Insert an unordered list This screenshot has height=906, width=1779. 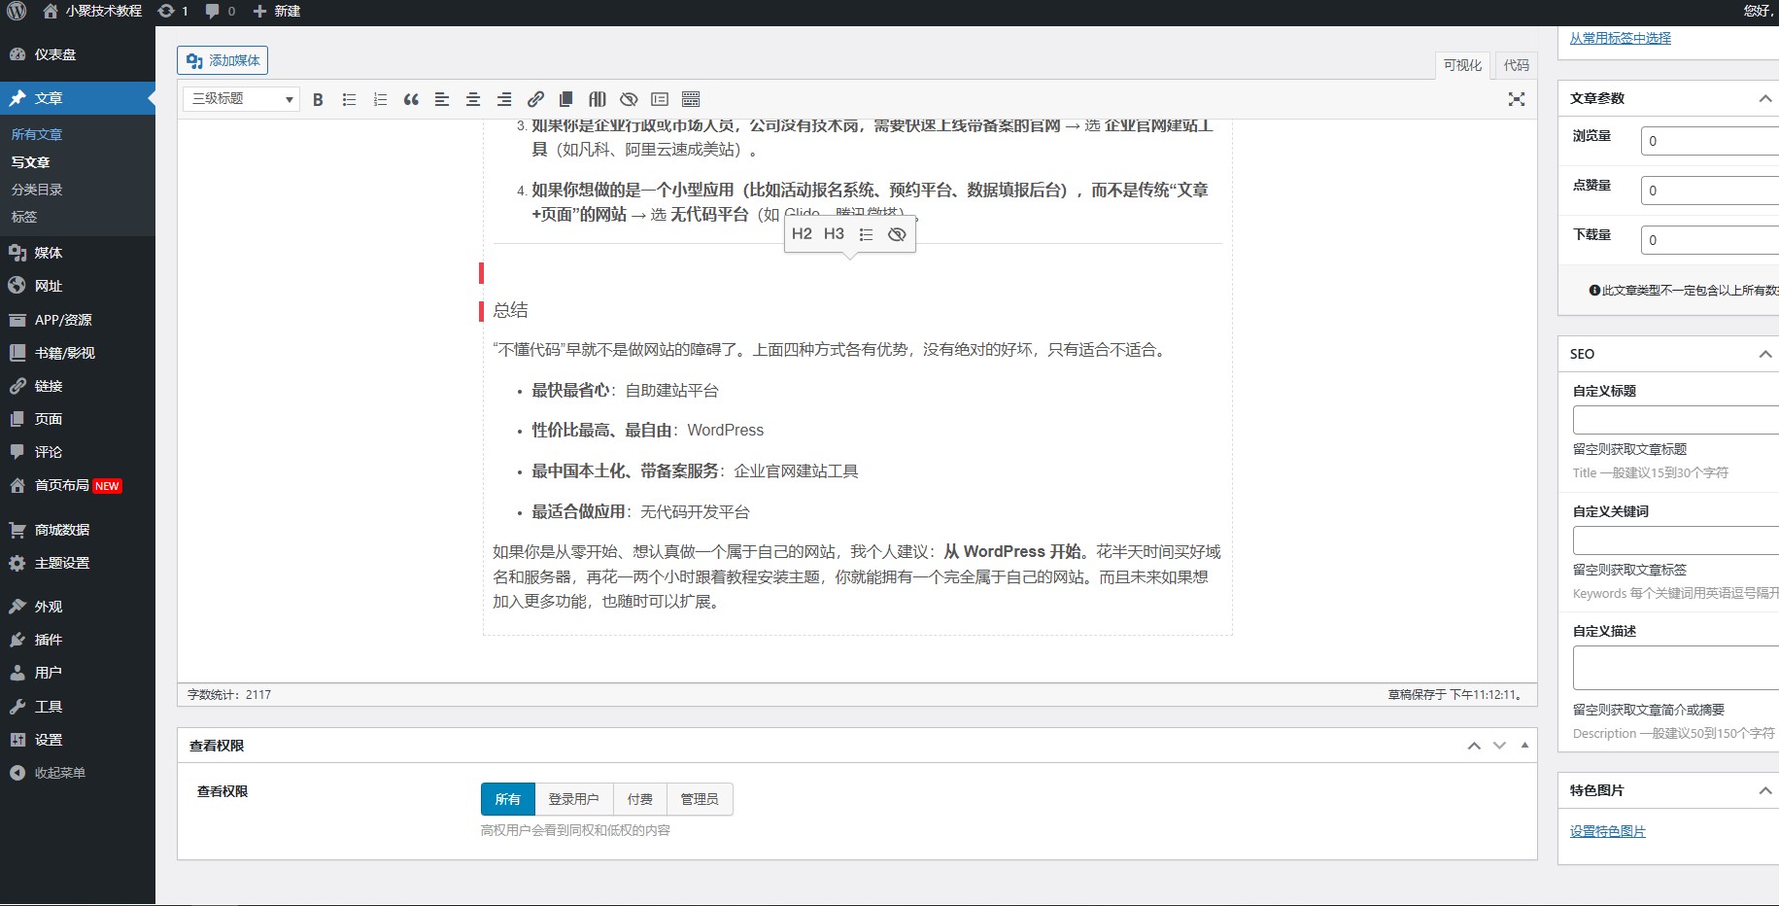[x=349, y=98]
